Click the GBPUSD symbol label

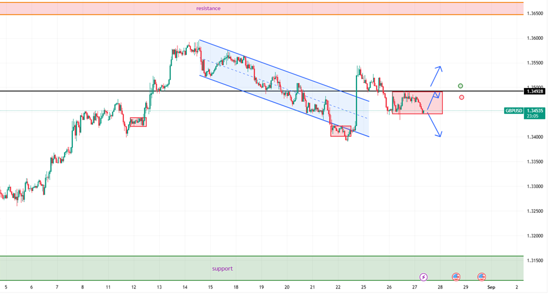[513, 111]
